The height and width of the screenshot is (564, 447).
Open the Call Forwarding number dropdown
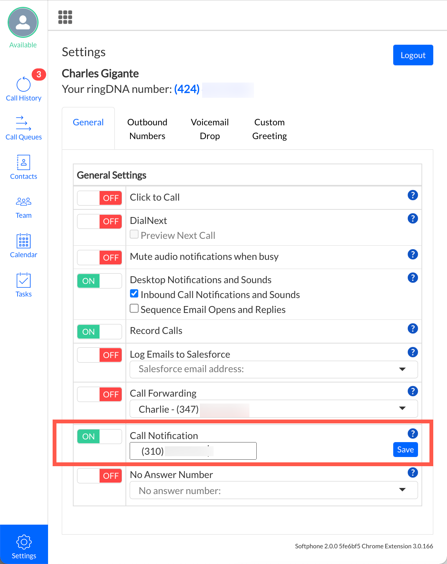tap(273, 409)
